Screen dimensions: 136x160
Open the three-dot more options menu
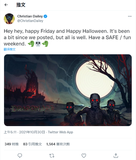[x=130, y=16]
